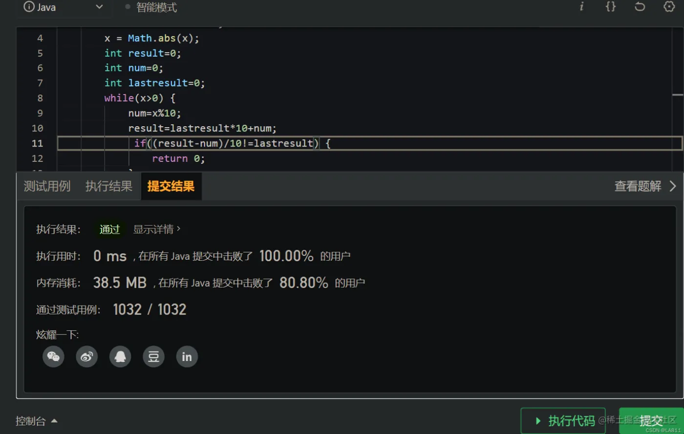Click the green 提交 submit button

651,421
